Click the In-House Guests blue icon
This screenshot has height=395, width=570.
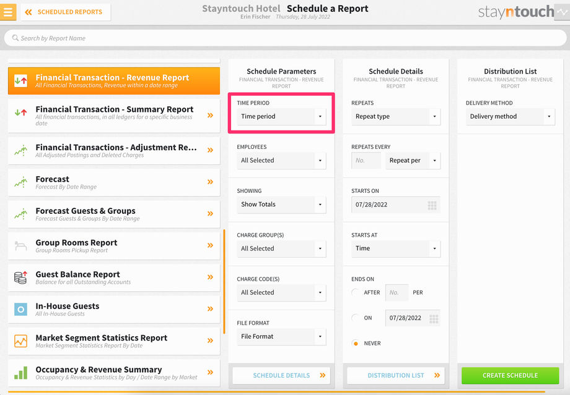tap(20, 310)
